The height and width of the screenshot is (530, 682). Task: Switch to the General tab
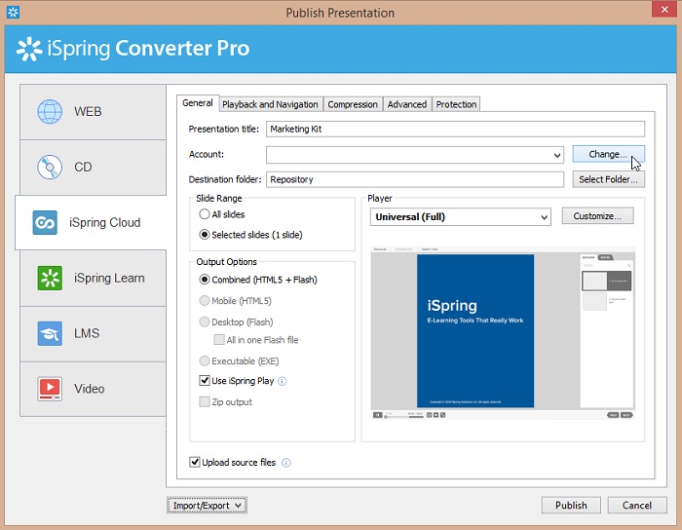(x=198, y=103)
